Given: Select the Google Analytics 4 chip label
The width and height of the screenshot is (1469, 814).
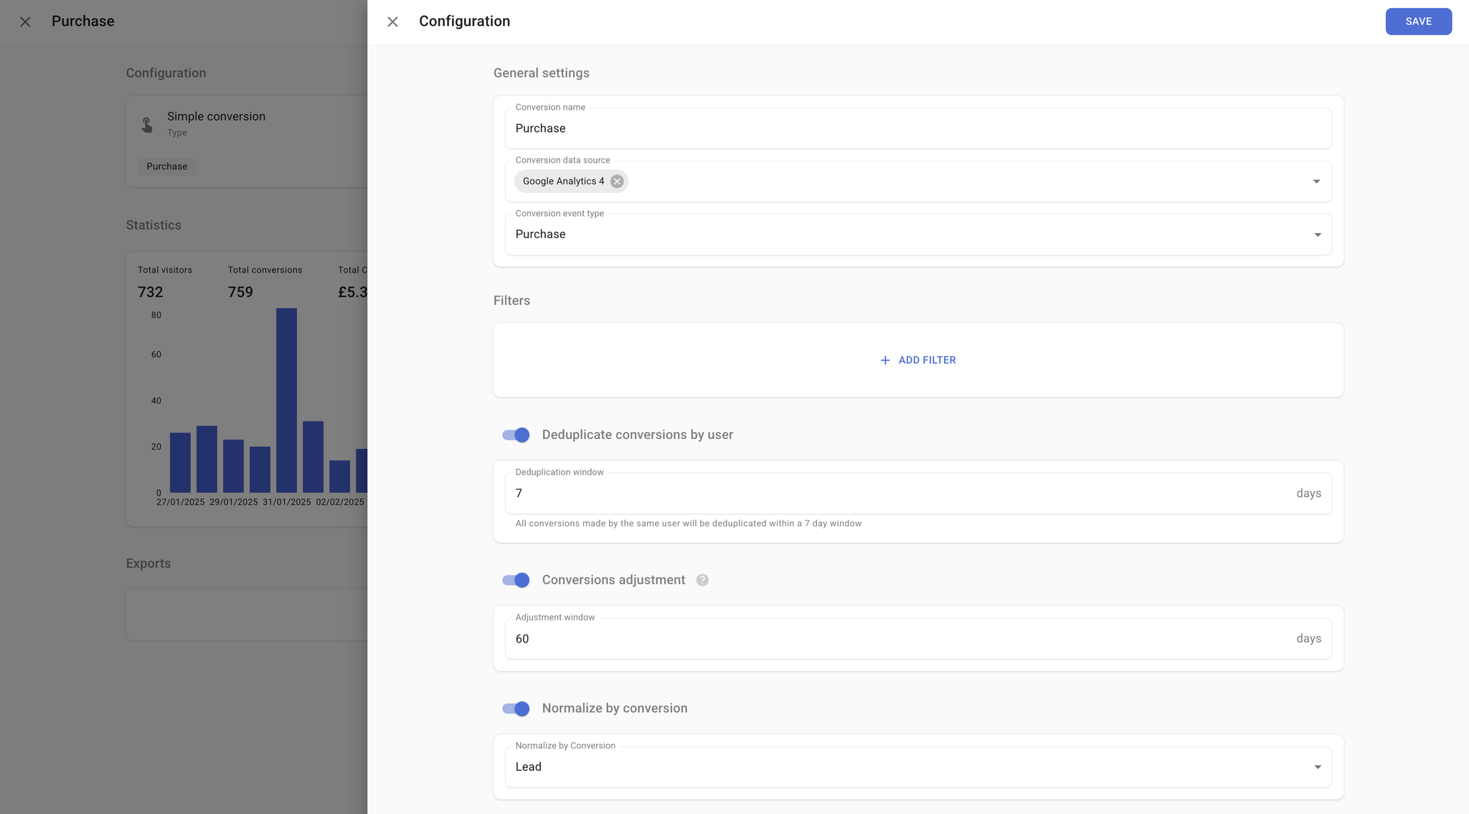Looking at the screenshot, I should pos(563,181).
